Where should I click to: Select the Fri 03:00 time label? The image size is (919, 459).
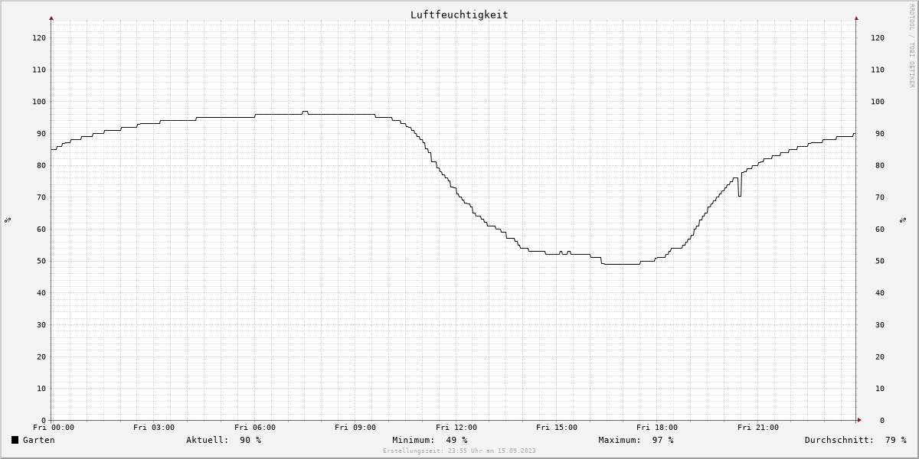pos(154,428)
